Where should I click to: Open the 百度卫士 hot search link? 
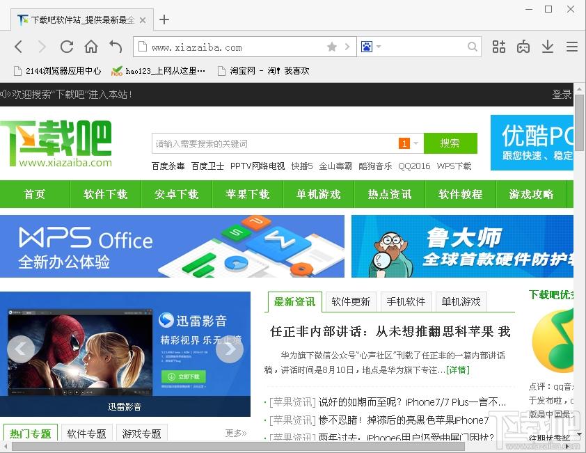tap(207, 166)
